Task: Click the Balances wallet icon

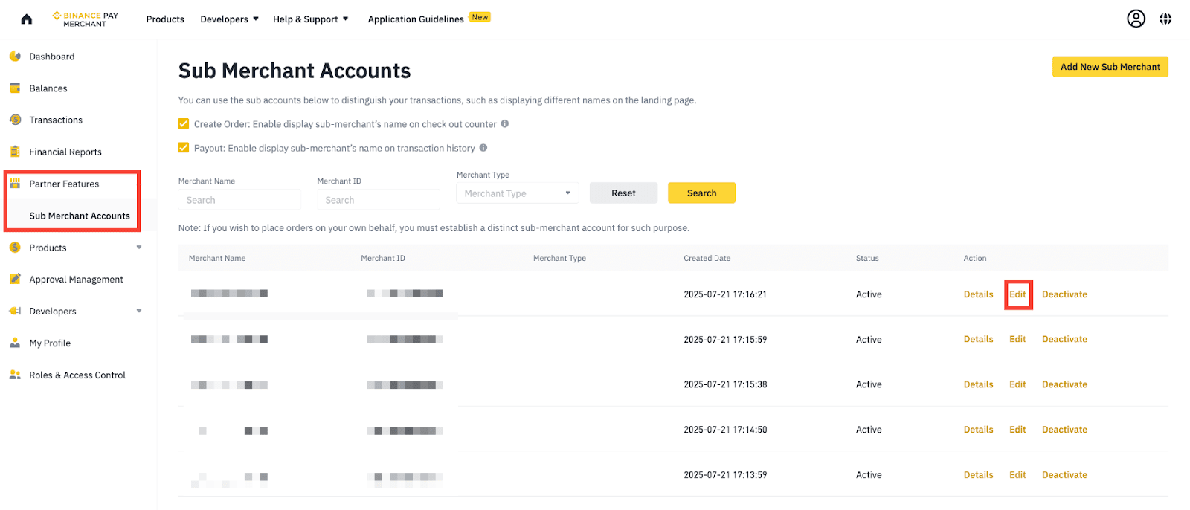Action: [15, 88]
